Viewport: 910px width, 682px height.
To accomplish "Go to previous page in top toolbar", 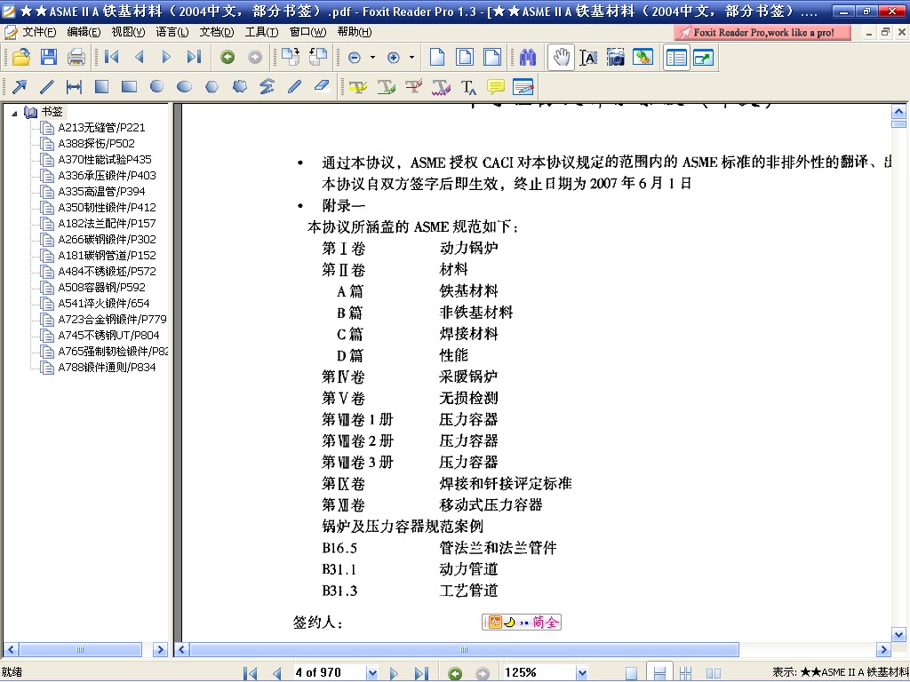I will click(x=140, y=57).
